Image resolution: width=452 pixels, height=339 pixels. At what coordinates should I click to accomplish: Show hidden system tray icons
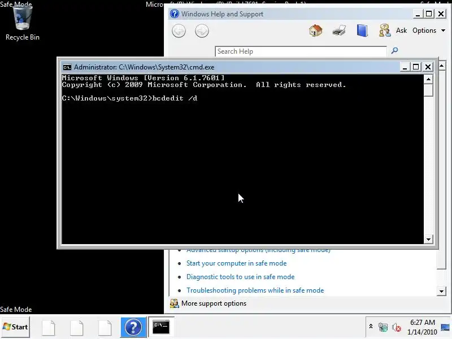371,327
